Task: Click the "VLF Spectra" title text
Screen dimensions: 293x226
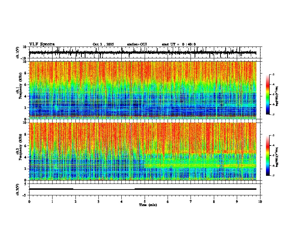Action: [42, 44]
